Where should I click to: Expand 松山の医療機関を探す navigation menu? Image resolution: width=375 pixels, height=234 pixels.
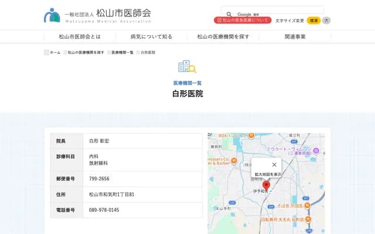(223, 37)
